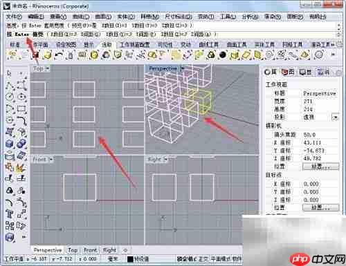Click the 放置... button under 摄影机
The width and height of the screenshot is (346, 266).
pyautogui.click(x=320, y=167)
